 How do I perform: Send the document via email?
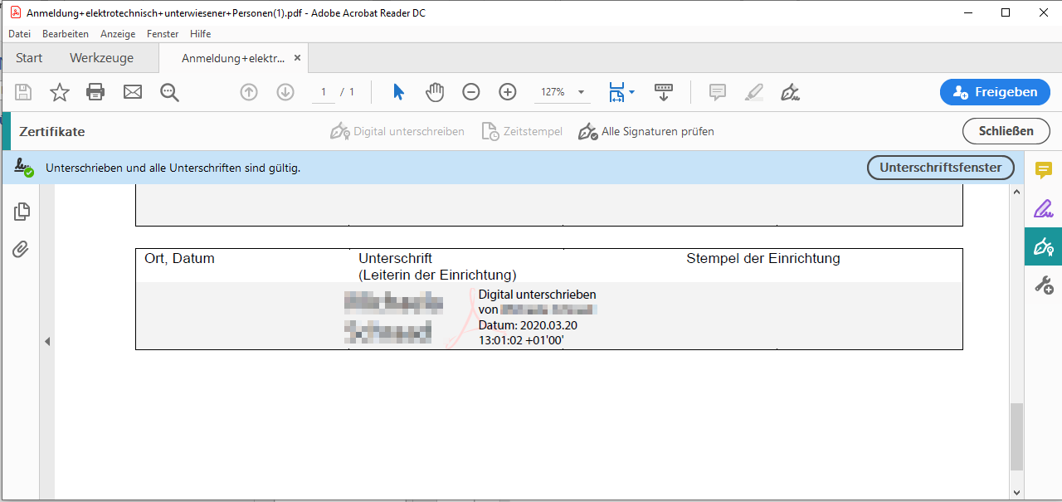(x=132, y=92)
